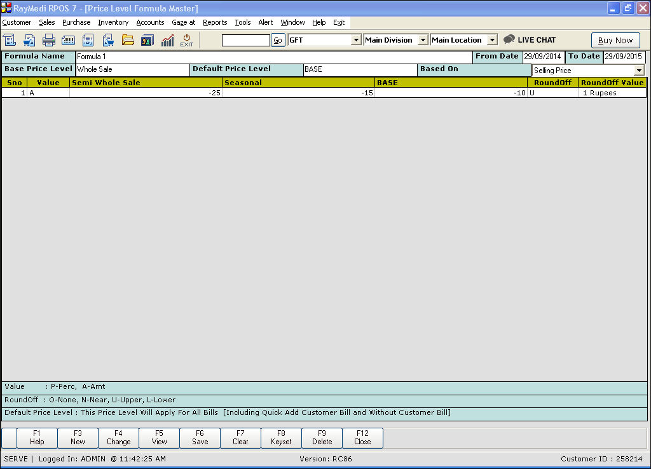Click the Buy Now button
The image size is (651, 469).
[x=615, y=40]
